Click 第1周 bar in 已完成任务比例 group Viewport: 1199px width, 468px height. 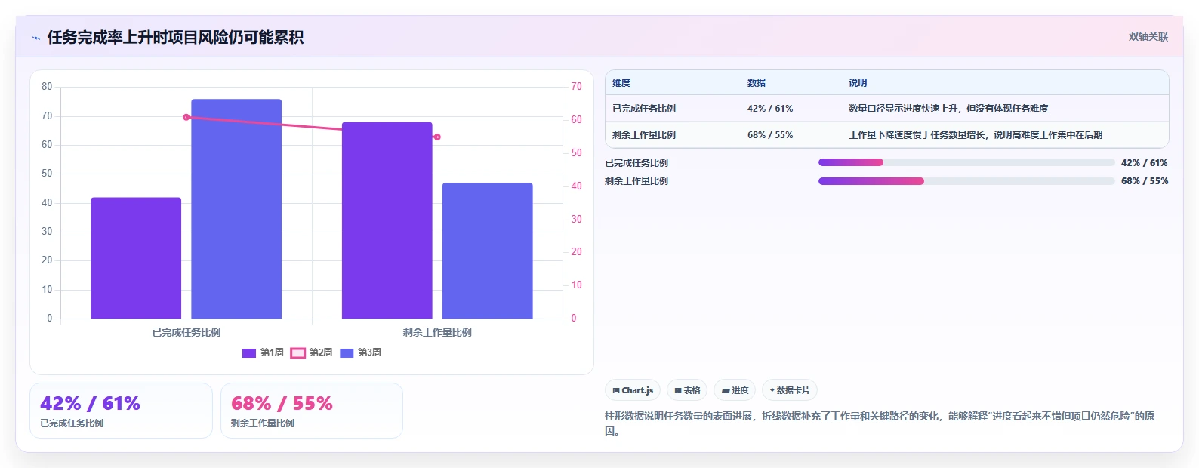coord(136,258)
